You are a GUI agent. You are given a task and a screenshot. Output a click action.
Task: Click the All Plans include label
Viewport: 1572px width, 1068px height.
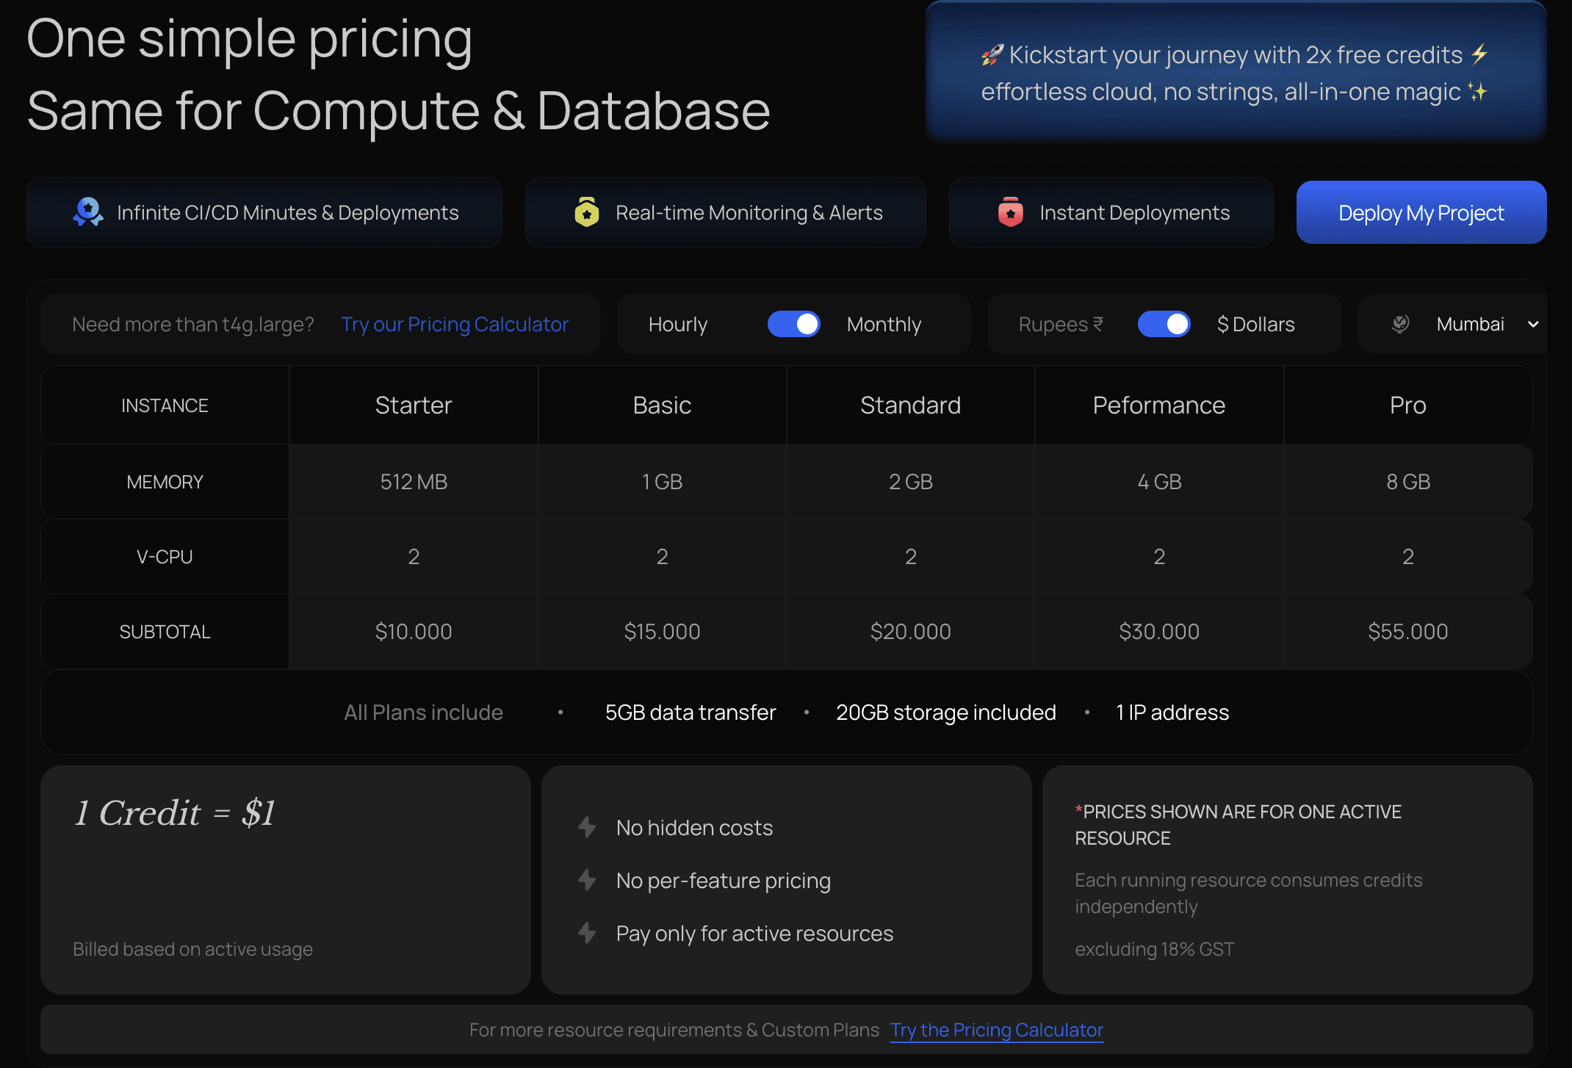tap(423, 712)
